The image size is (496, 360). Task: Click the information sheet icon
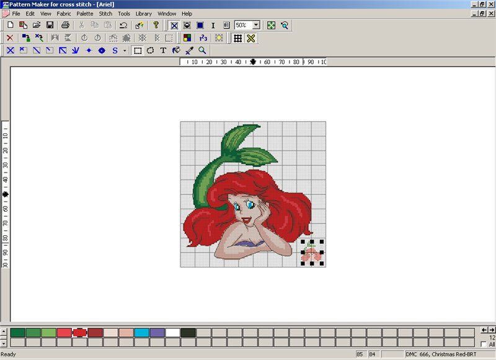click(x=226, y=25)
